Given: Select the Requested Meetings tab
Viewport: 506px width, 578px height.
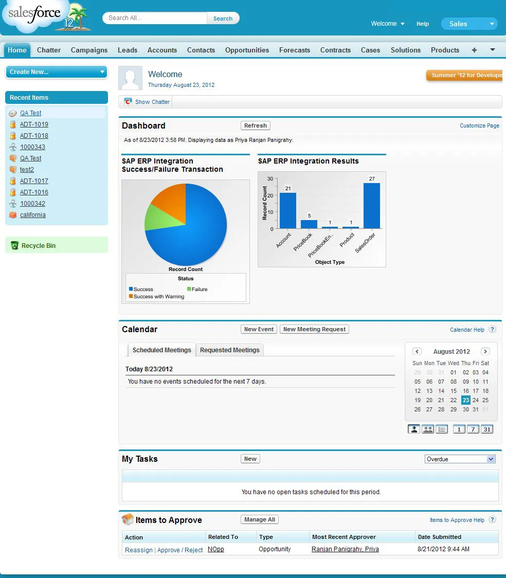Looking at the screenshot, I should [229, 350].
